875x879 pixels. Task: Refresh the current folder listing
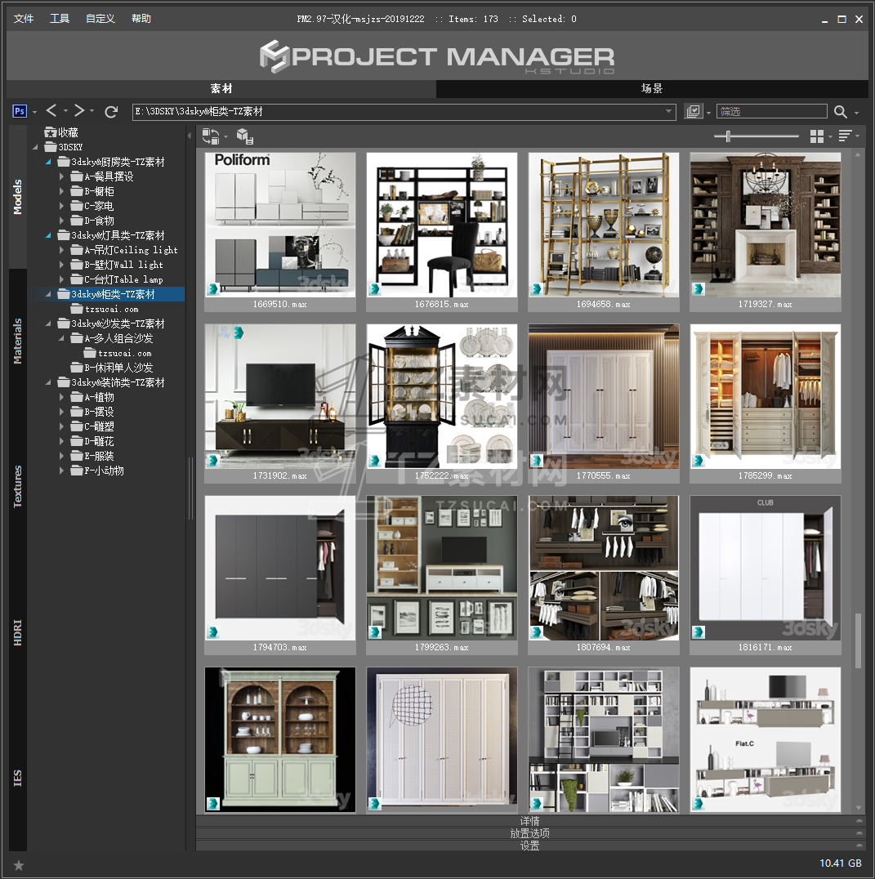click(112, 111)
